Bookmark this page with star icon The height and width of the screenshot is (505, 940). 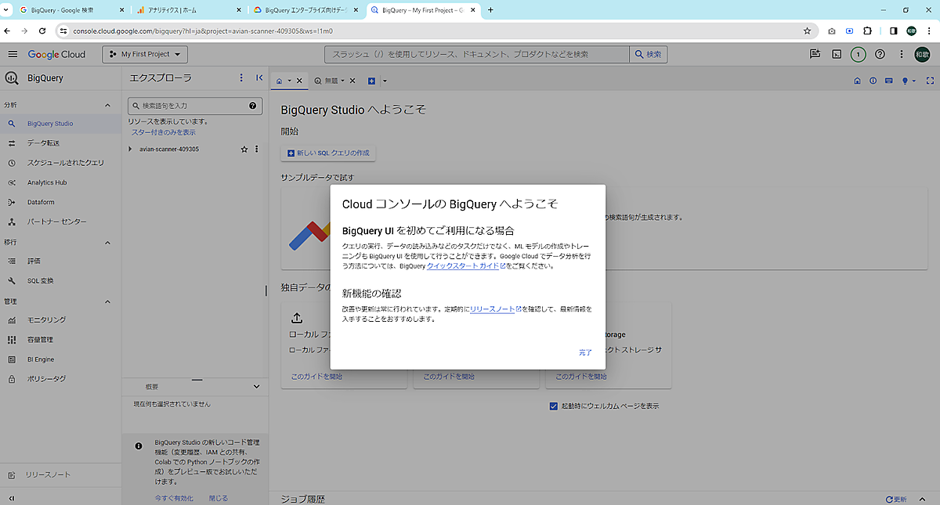807,31
